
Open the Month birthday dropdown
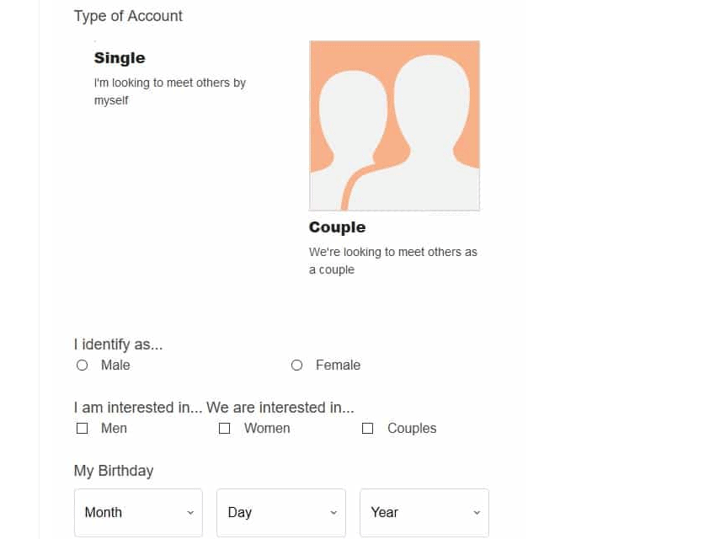[138, 513]
